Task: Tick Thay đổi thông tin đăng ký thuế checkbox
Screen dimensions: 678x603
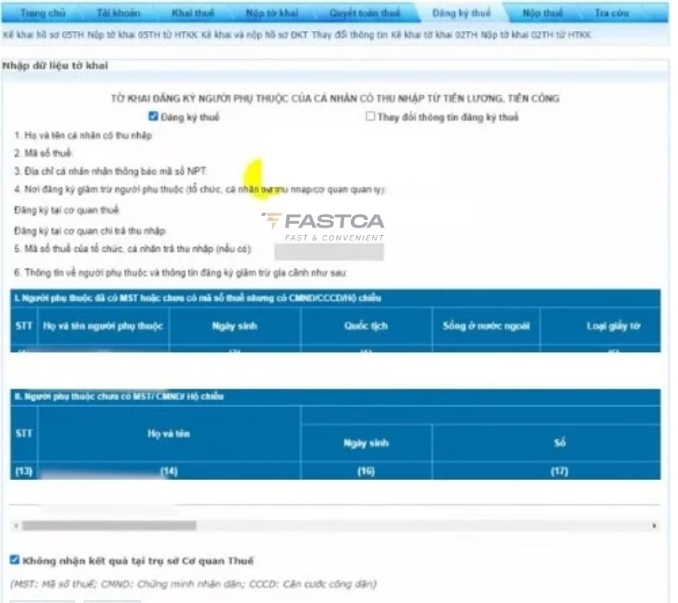Action: click(x=371, y=117)
